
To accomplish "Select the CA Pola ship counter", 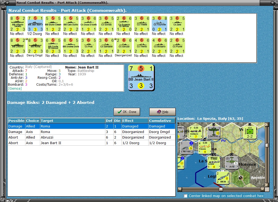I will (88, 46).
